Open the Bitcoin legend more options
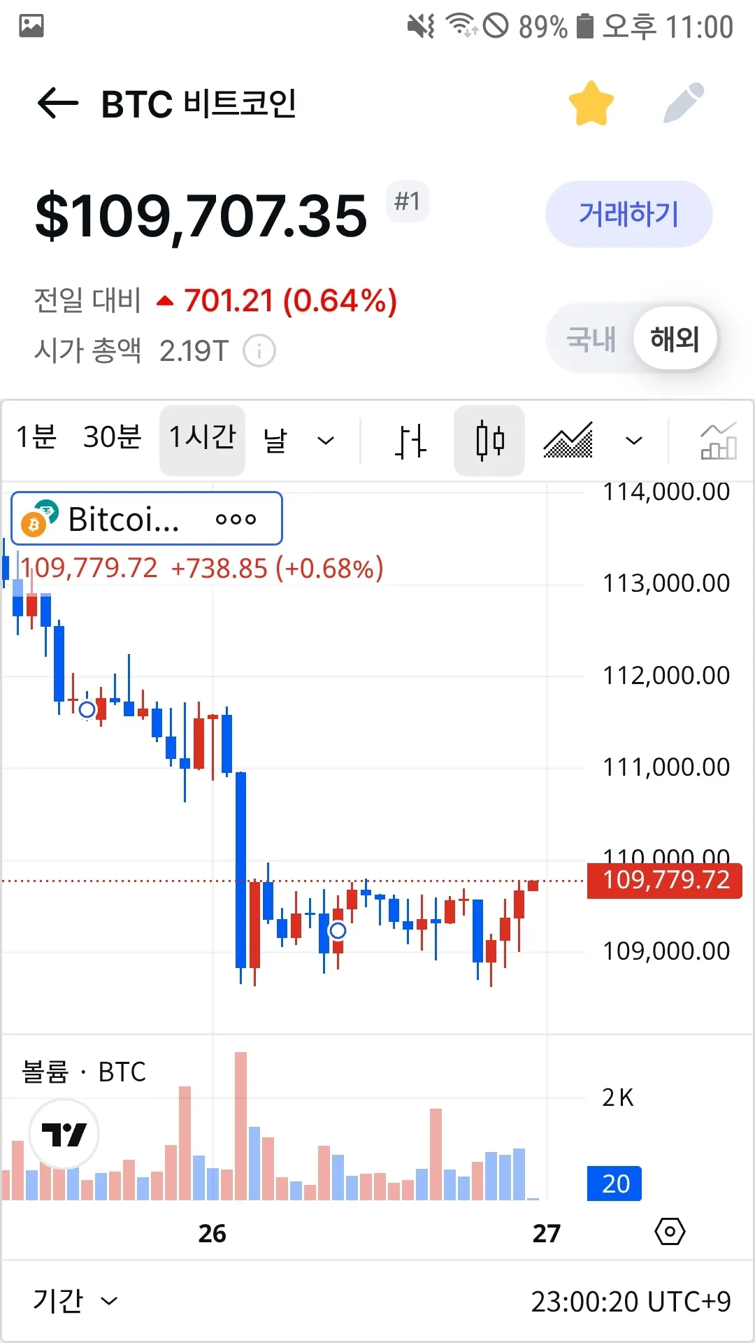The image size is (755, 1343). click(x=236, y=519)
